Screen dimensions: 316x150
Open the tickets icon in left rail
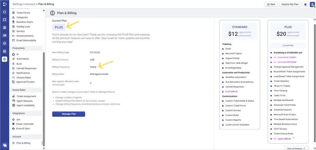coord(5,20)
